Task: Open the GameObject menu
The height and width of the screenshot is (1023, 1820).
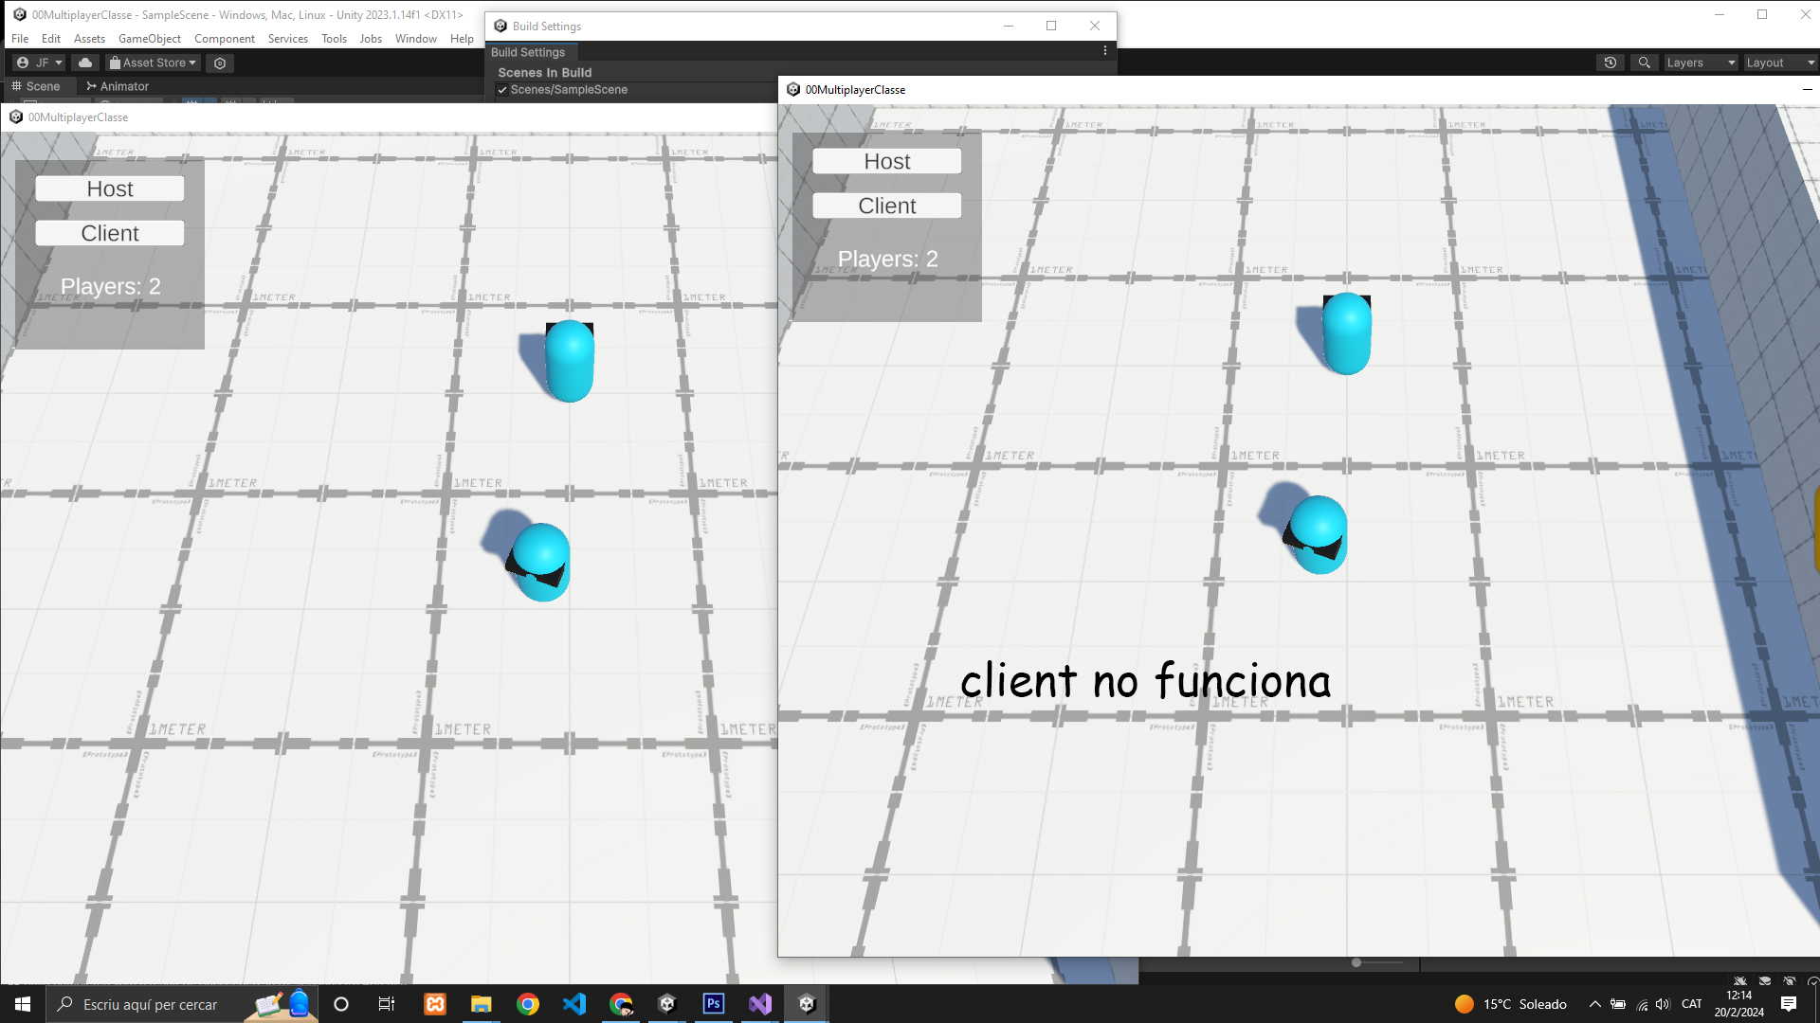Action: tap(149, 39)
